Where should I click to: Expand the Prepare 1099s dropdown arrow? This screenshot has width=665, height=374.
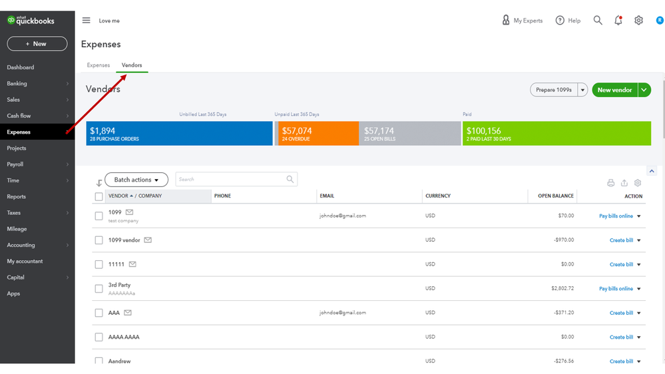tap(583, 90)
